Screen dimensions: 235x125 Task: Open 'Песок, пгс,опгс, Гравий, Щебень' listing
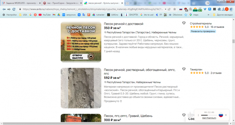(x=128, y=116)
